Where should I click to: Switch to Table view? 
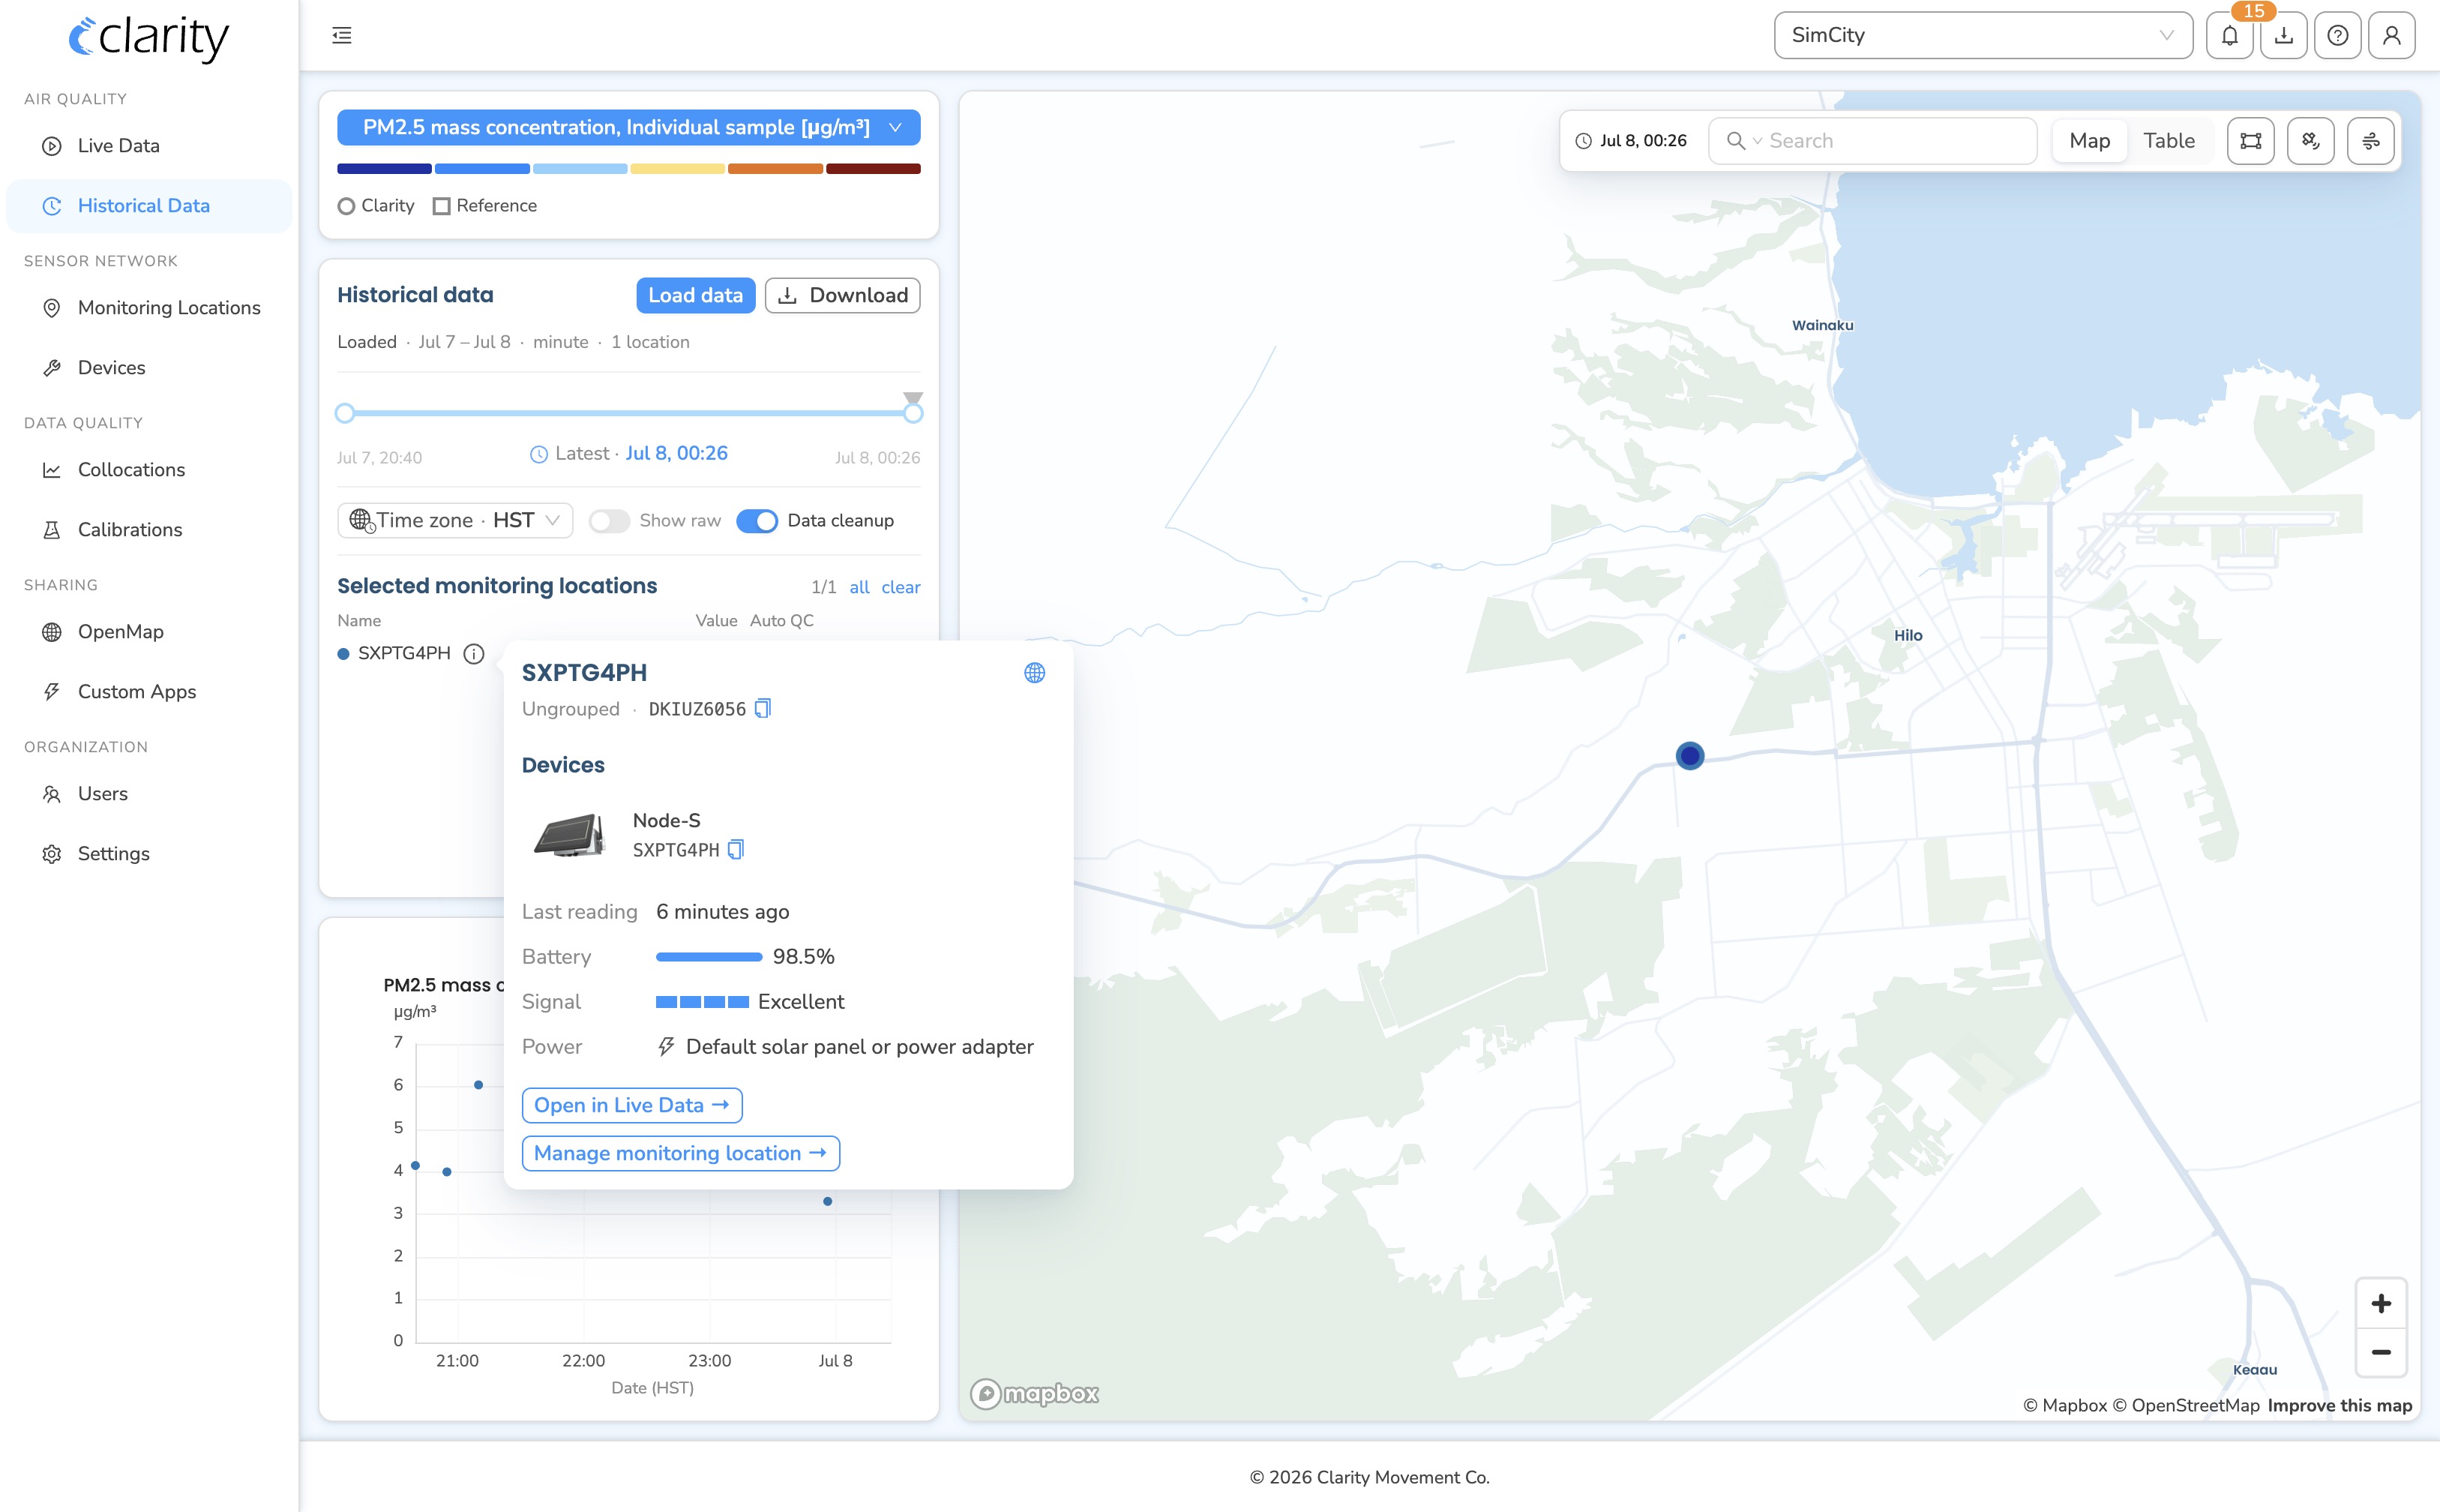[2168, 141]
